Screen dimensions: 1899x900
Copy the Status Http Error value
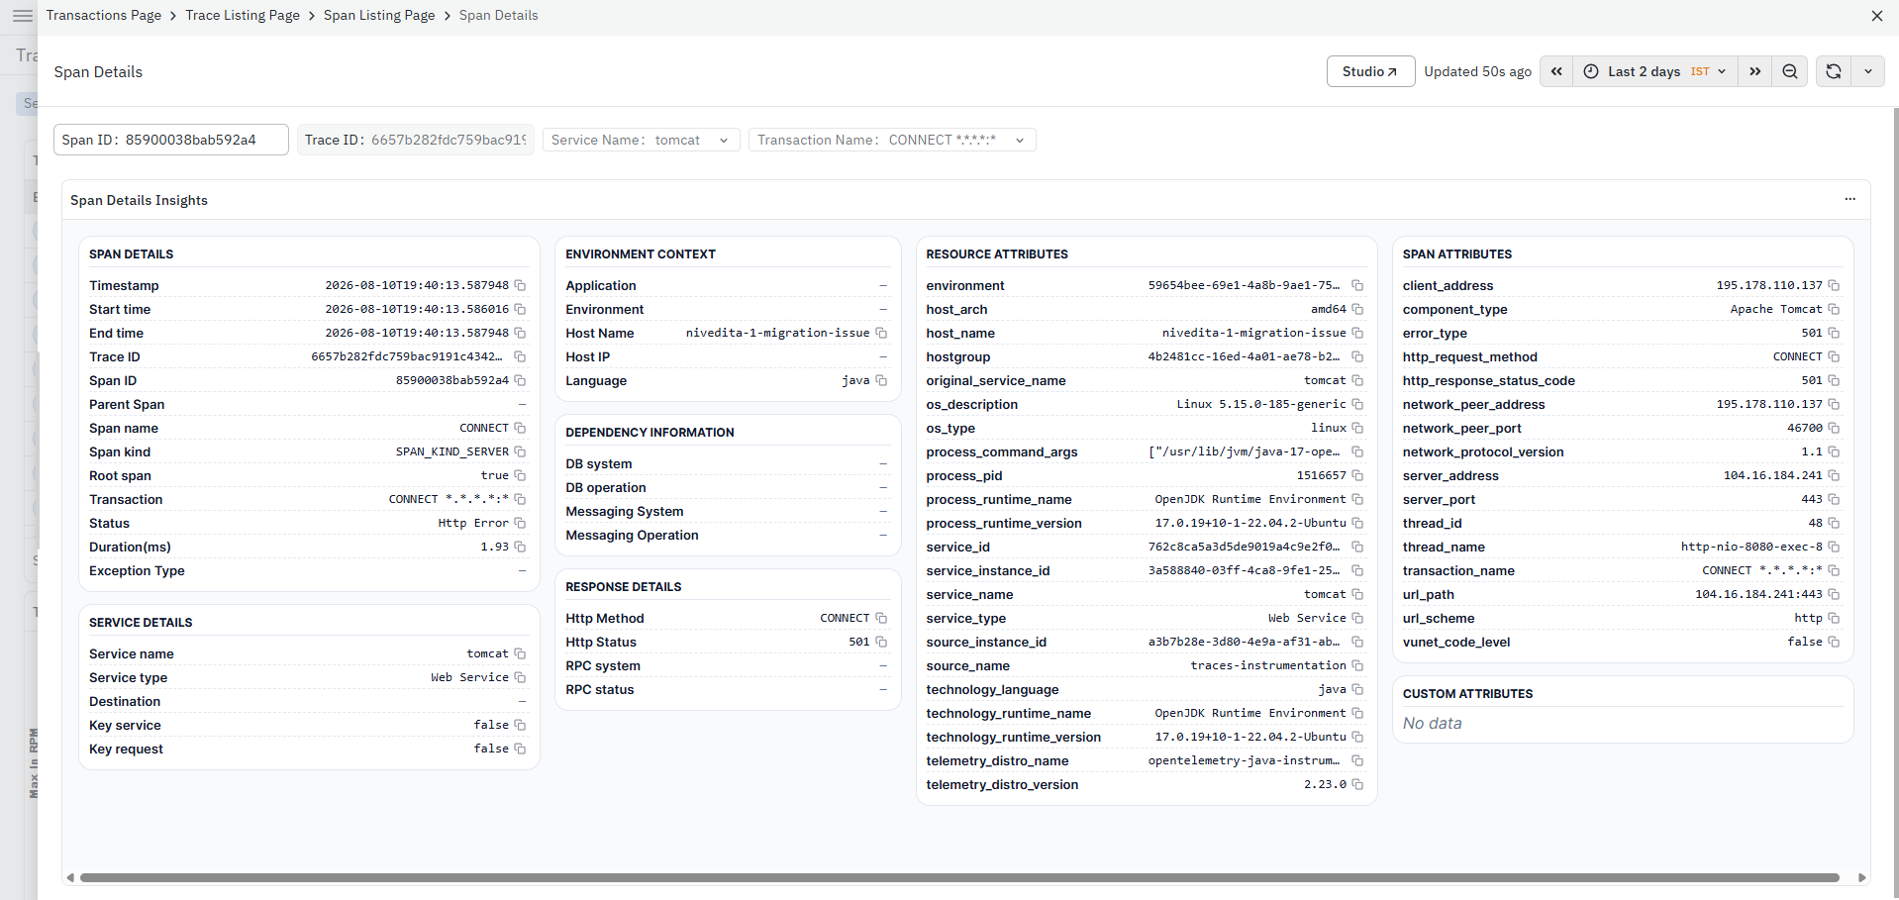coord(520,523)
